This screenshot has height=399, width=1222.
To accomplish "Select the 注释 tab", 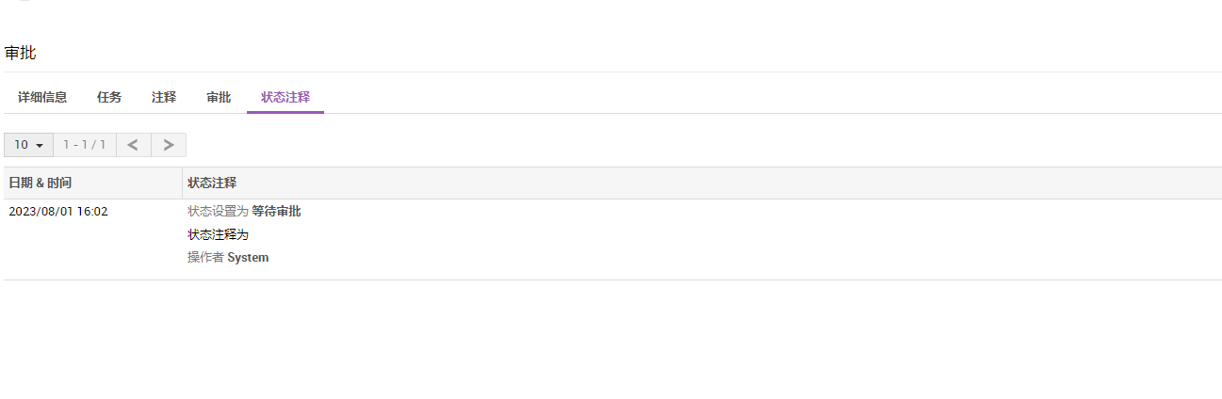I will tap(164, 97).
